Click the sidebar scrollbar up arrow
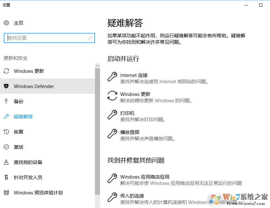Image resolution: width=270 pixels, height=208 pixels. pos(97,66)
